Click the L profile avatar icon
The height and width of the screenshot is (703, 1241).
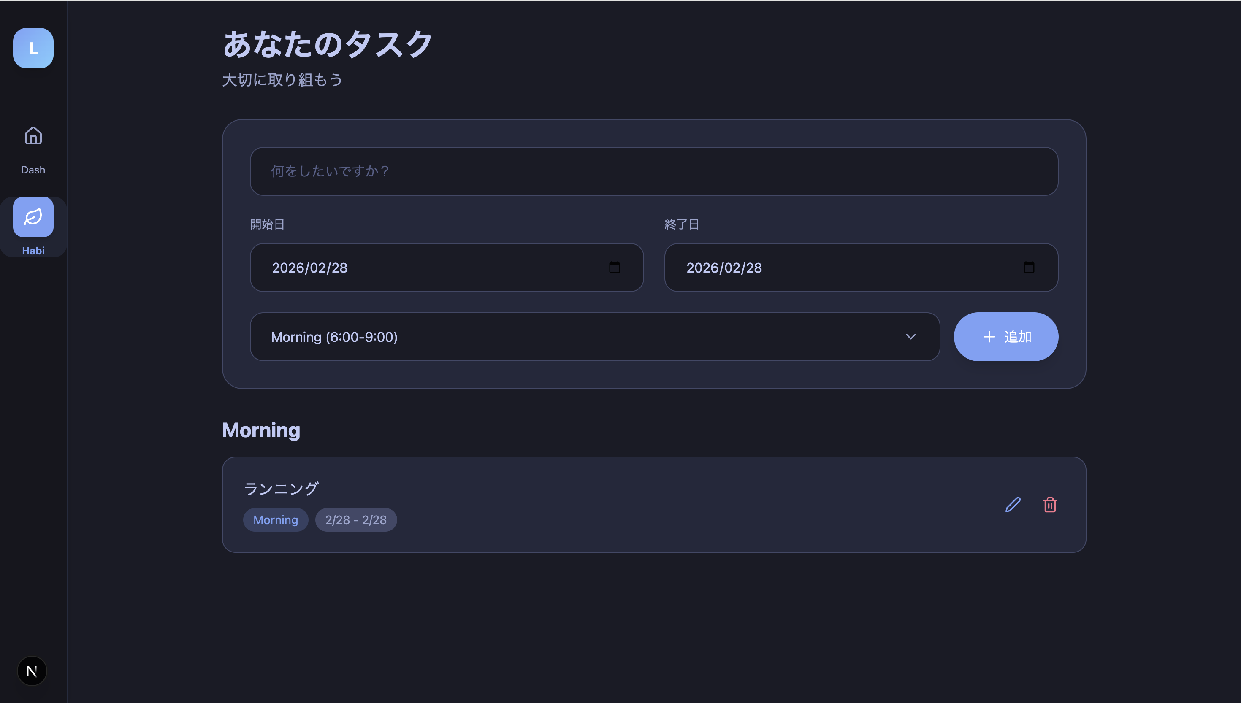coord(33,48)
